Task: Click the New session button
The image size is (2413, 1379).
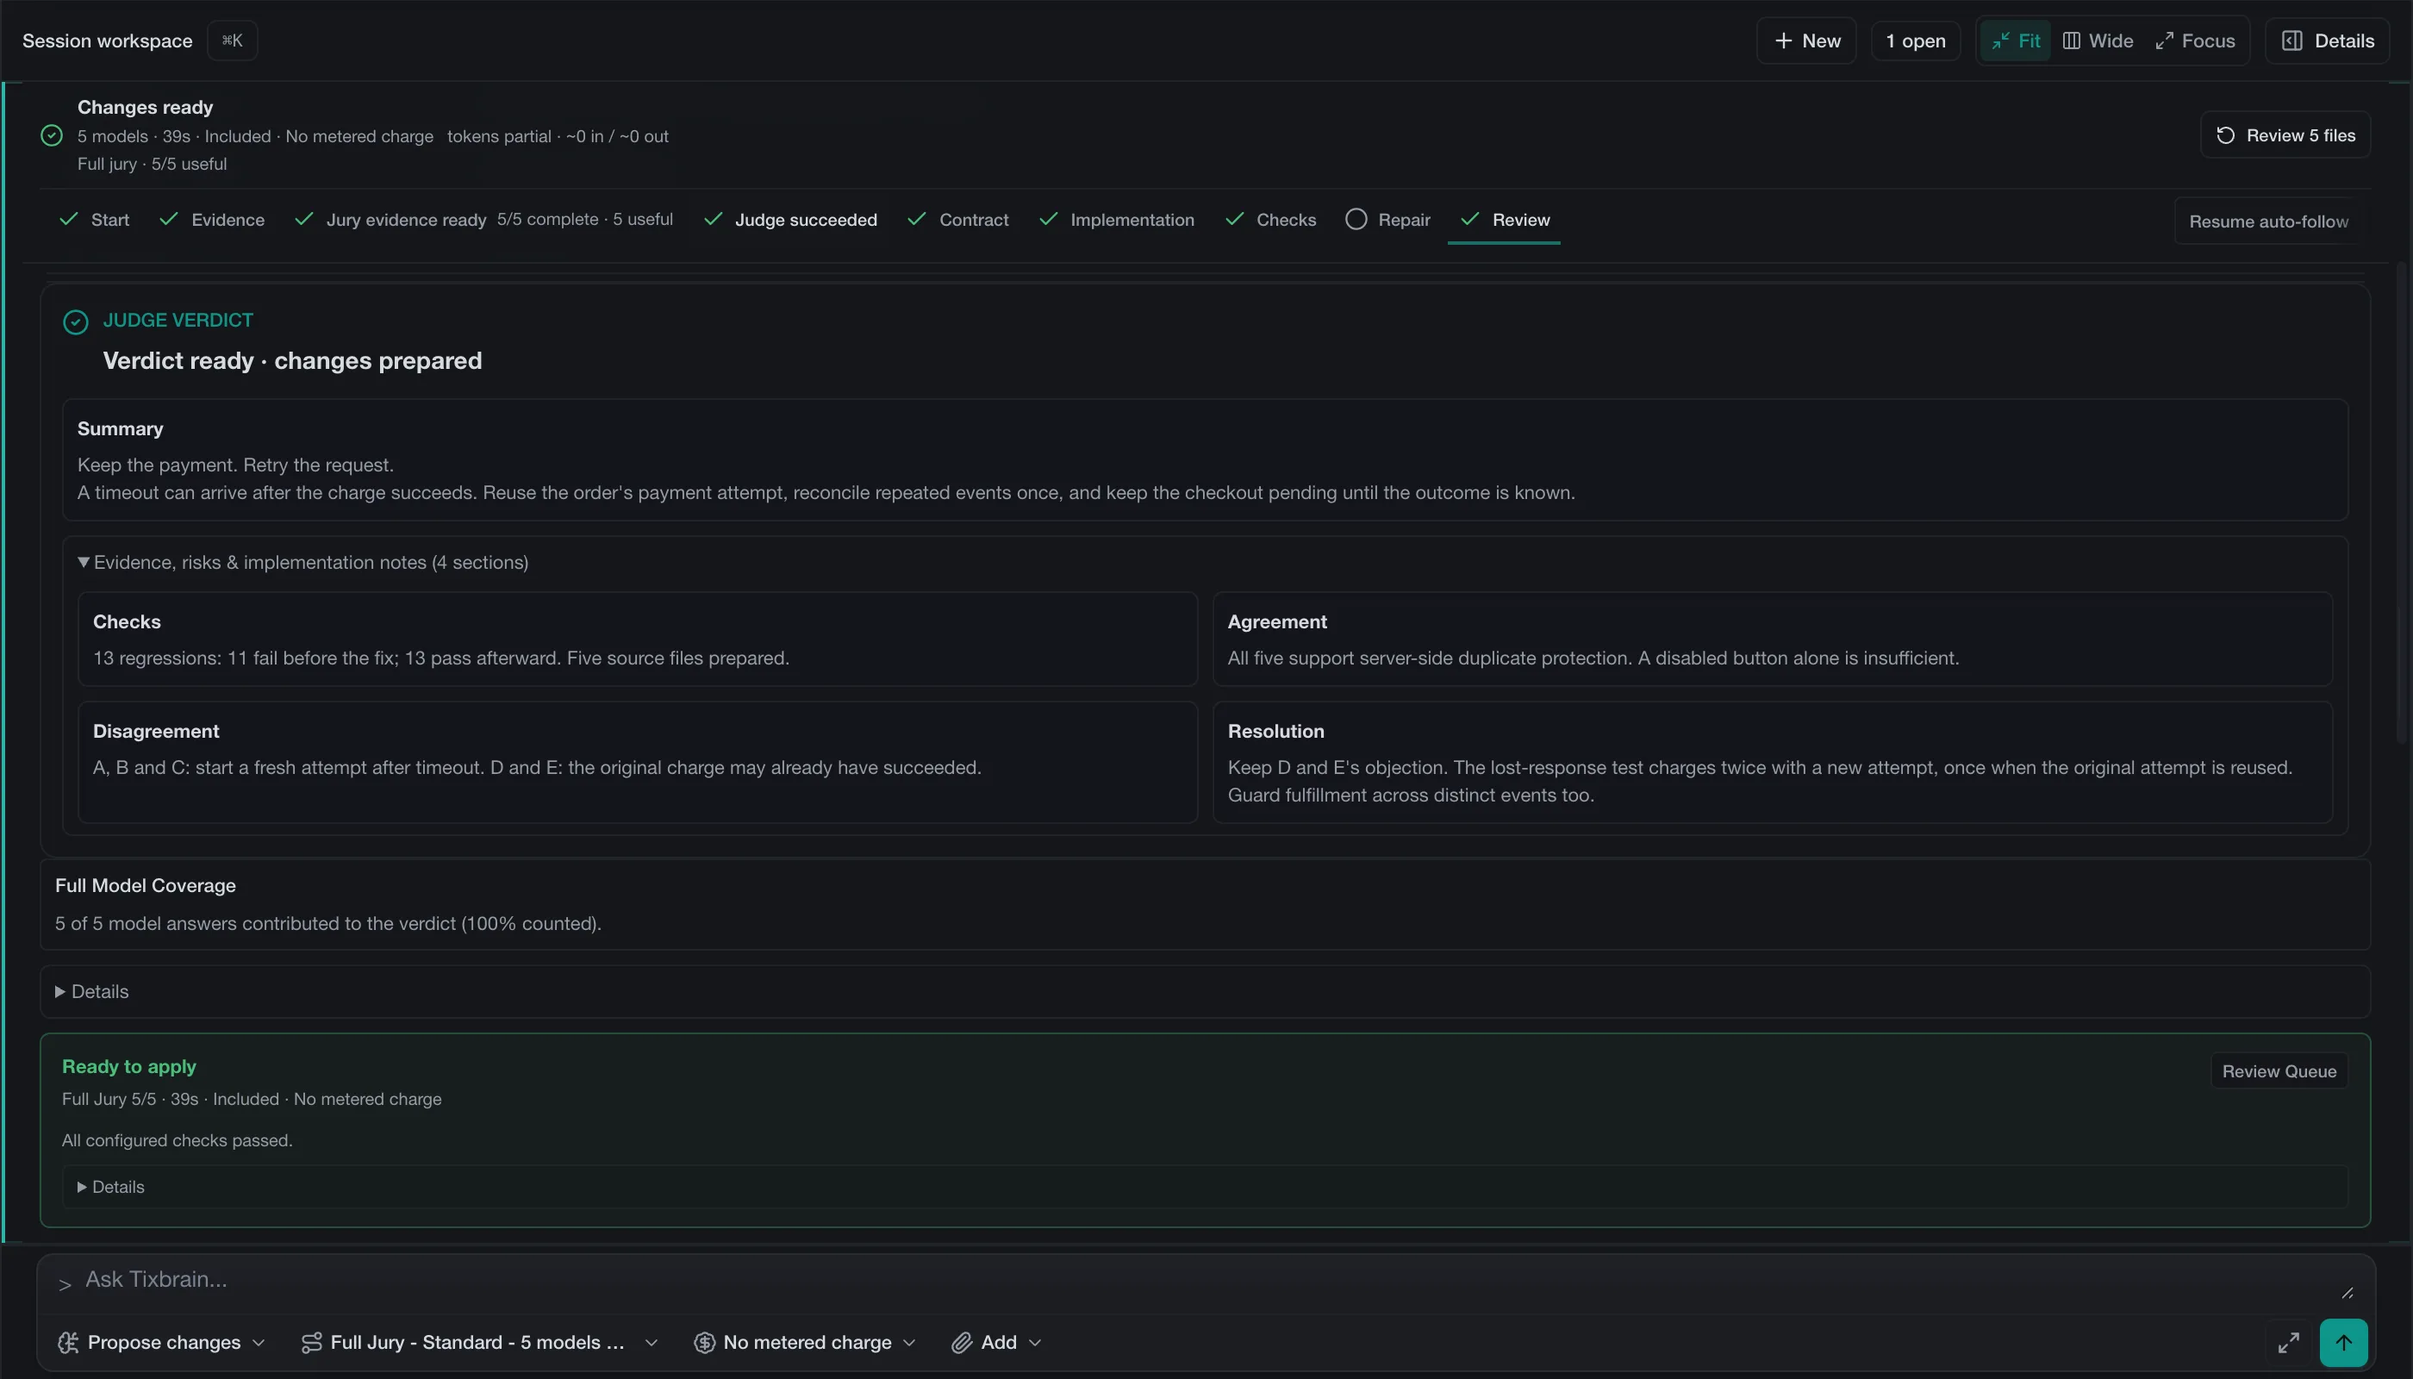Action: [1807, 41]
